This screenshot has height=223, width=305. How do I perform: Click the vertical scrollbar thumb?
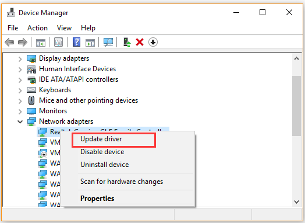coord(296,106)
